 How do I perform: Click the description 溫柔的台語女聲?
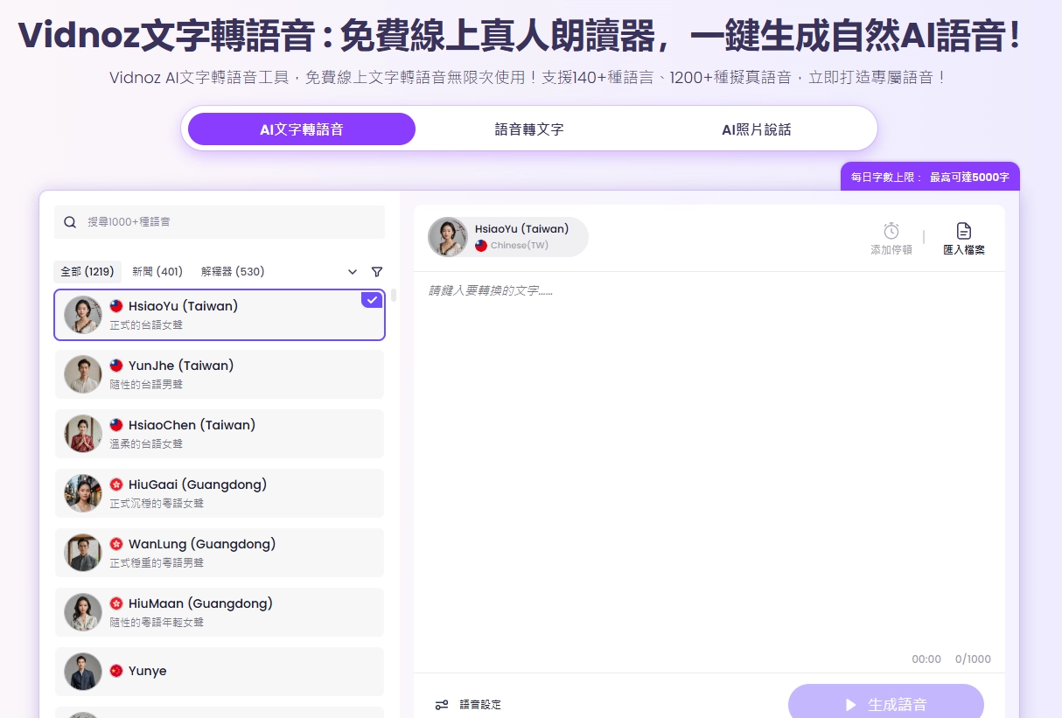[x=146, y=444]
